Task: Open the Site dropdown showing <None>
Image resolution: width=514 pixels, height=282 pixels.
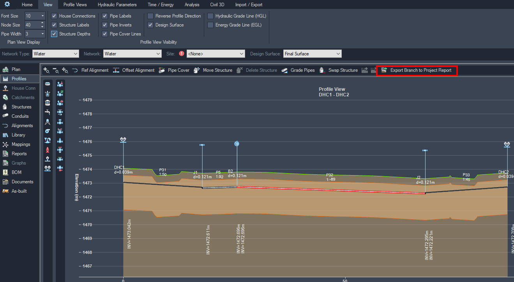Action: [x=216, y=54]
